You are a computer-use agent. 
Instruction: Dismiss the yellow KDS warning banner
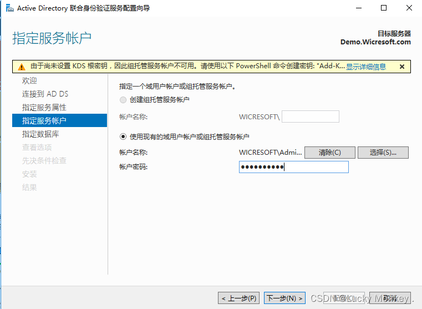402,67
